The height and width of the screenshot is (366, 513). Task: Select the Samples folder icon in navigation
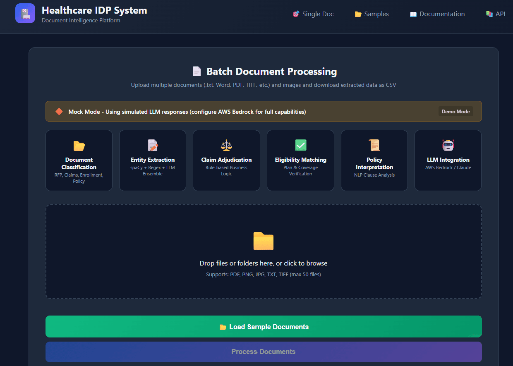pos(358,14)
